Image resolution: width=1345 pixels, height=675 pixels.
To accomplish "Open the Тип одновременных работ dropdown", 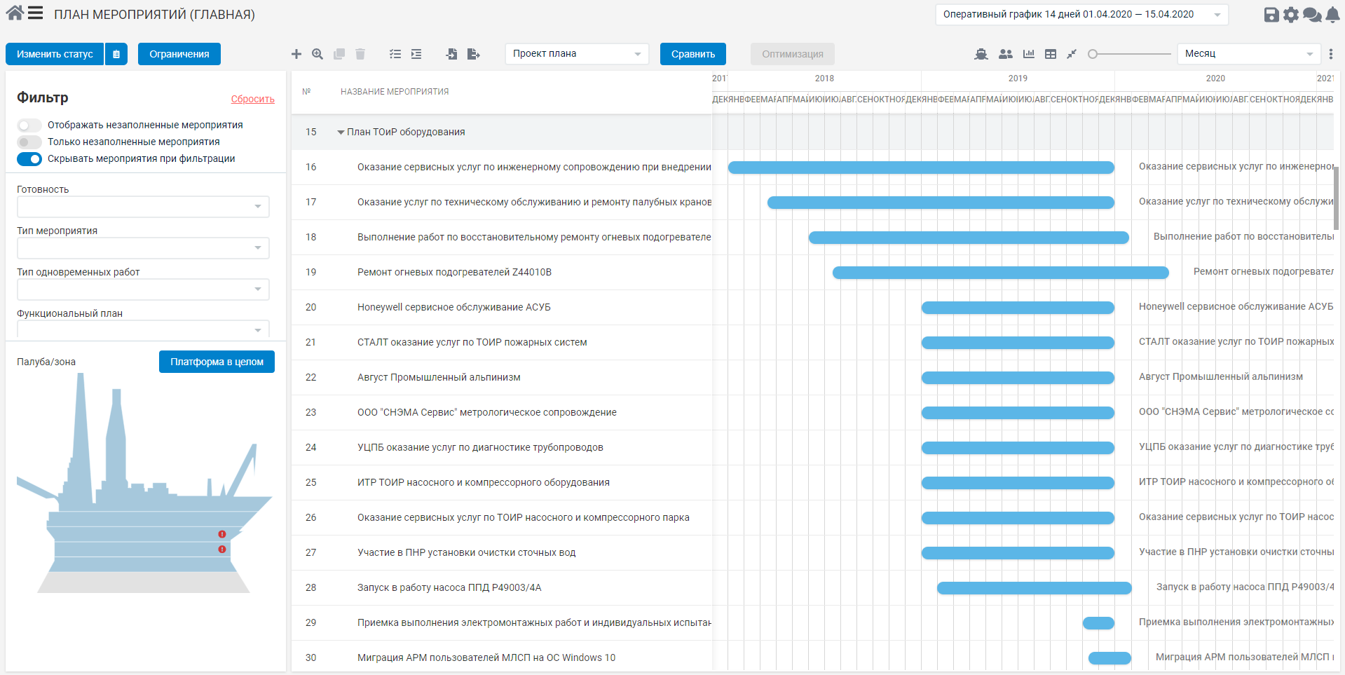I will pos(143,289).
